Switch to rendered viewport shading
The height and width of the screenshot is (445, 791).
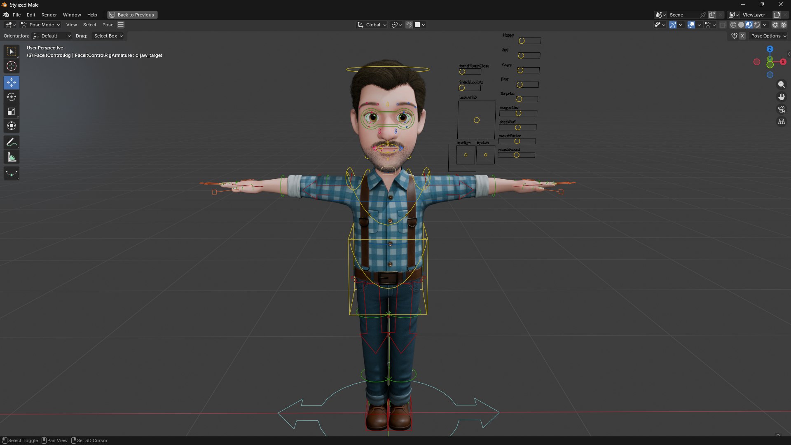click(757, 25)
